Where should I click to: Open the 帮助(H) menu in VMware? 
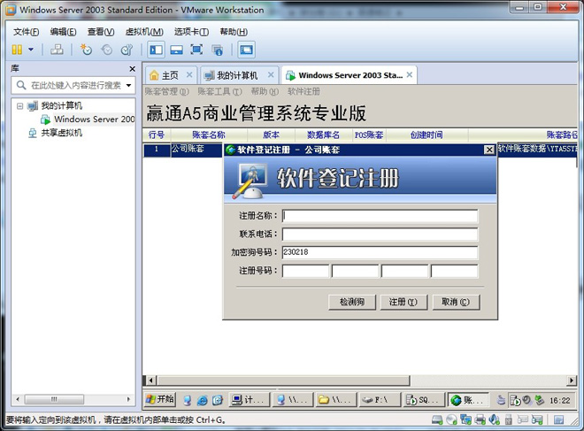click(234, 32)
